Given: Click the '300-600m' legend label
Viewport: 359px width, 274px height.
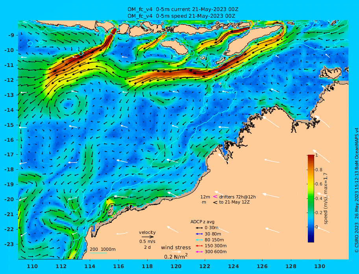Looking at the screenshot, I should click(216, 252).
